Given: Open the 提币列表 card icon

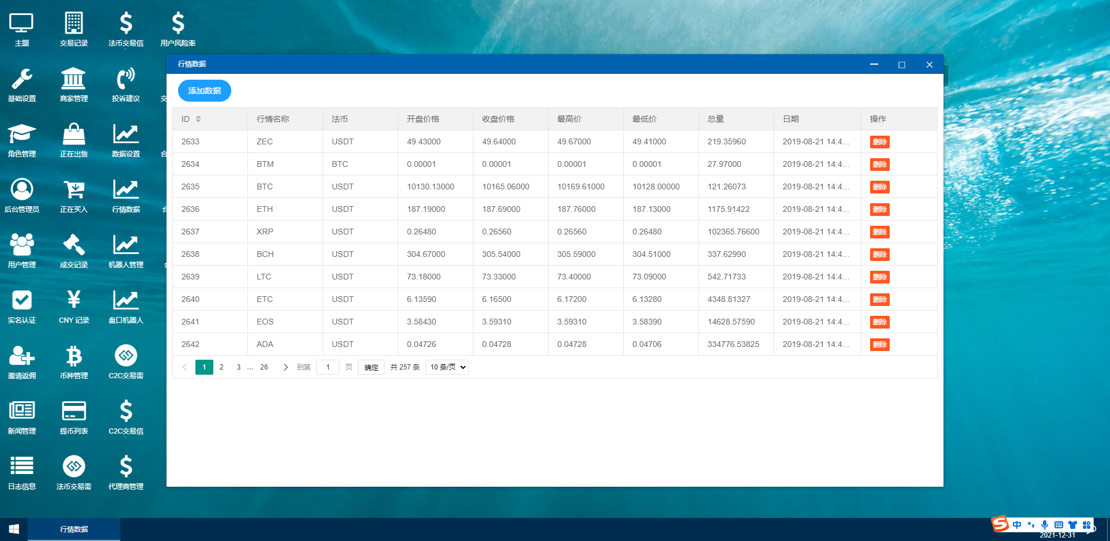Looking at the screenshot, I should point(73,412).
